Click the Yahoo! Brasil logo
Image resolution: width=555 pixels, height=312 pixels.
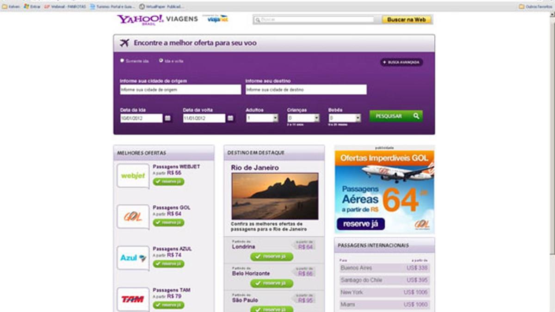click(x=140, y=19)
